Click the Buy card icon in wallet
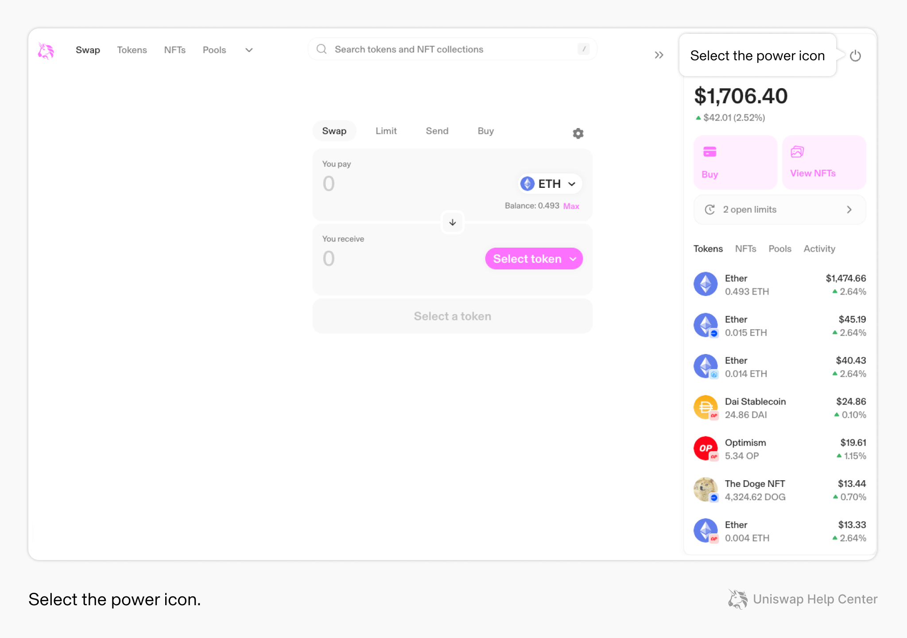 tap(709, 152)
